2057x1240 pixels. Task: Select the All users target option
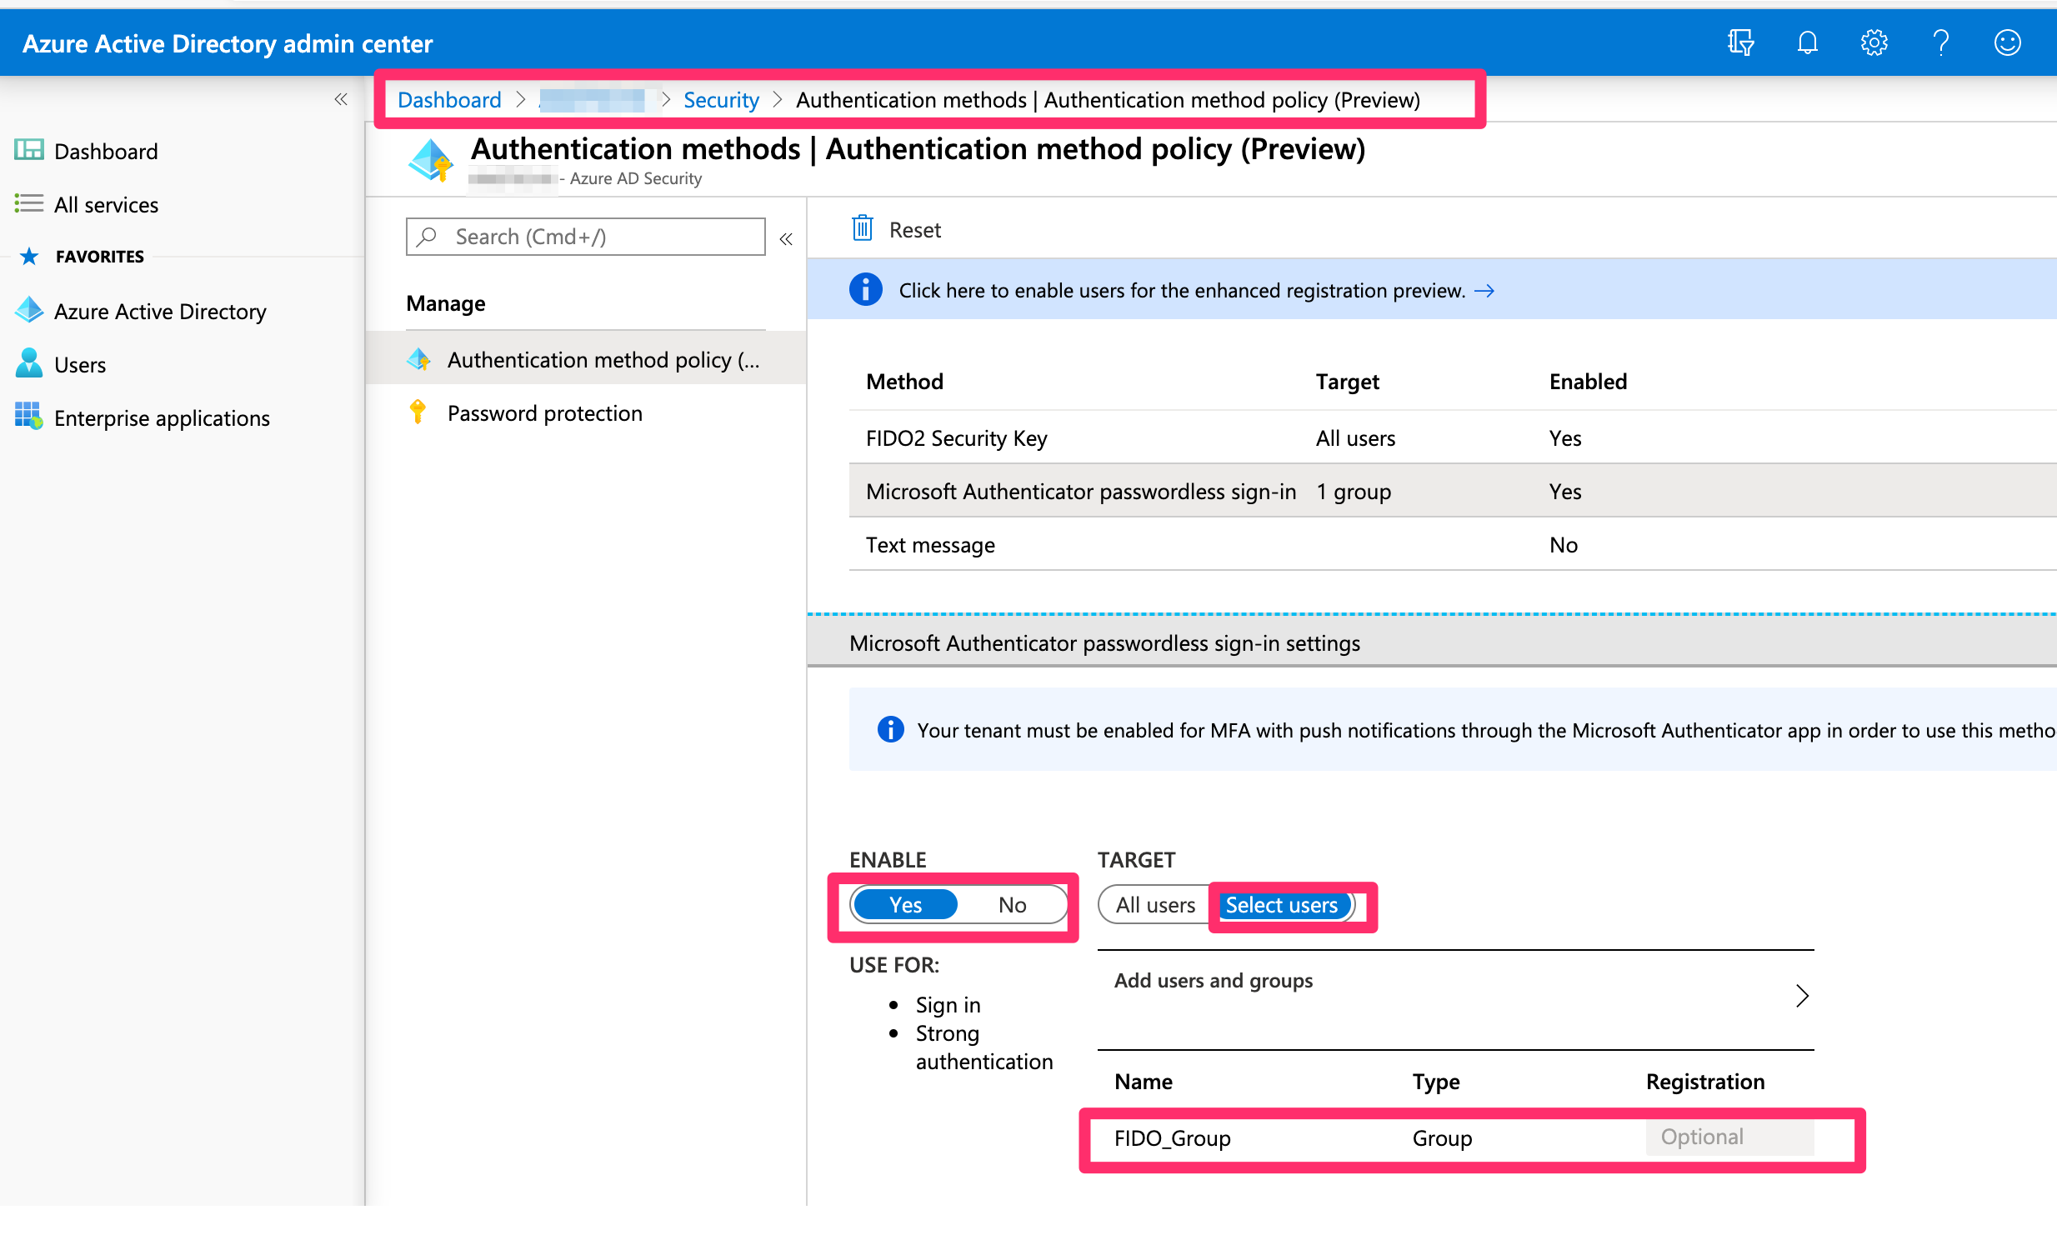(1155, 904)
